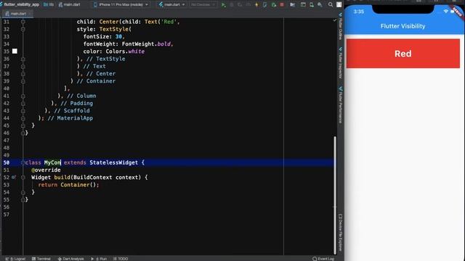Click 'BuildContext context' on line 52
The height and width of the screenshot is (261, 465).
coord(105,177)
